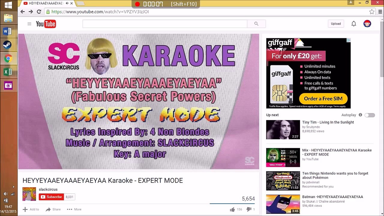Image resolution: width=384 pixels, height=216 pixels.
Task: Open Steam from the taskbar
Action: point(8,45)
